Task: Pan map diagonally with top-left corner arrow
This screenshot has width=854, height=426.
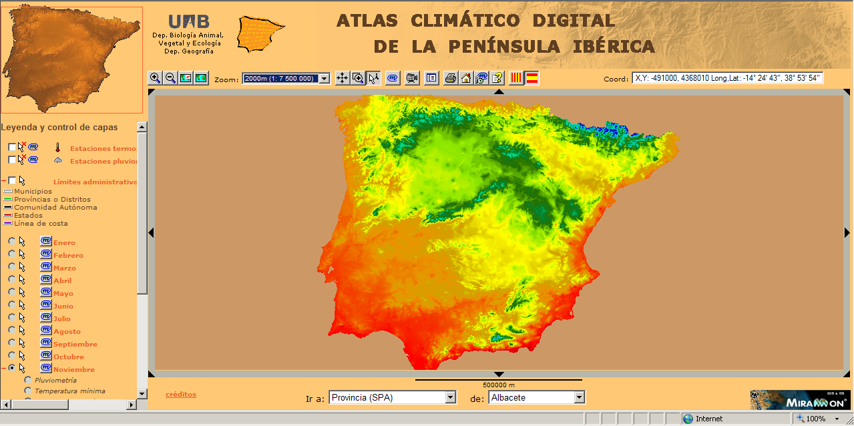Action: click(x=151, y=92)
